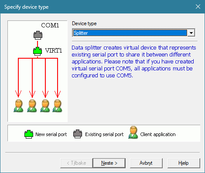This screenshot has height=173, width=205.
Task: Click the 'New serial port' legend text
Action: (x=51, y=134)
